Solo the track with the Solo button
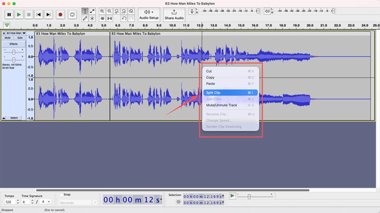This screenshot has height=213, width=380. point(20,38)
